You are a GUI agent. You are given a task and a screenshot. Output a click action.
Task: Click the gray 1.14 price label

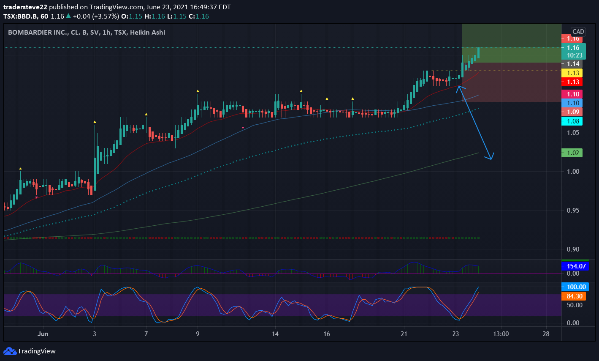[x=572, y=64]
